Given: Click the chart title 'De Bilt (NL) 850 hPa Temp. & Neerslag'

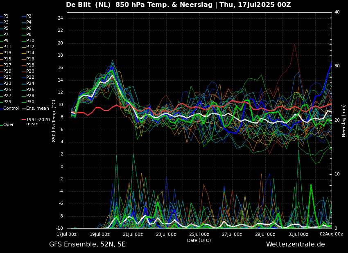Looking at the screenshot, I should (139, 4).
